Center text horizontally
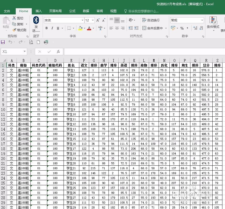225x209 pixels. (117, 28)
